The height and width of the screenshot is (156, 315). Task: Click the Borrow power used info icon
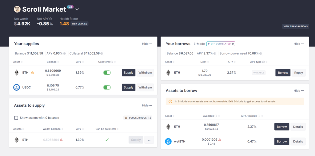point(261,53)
